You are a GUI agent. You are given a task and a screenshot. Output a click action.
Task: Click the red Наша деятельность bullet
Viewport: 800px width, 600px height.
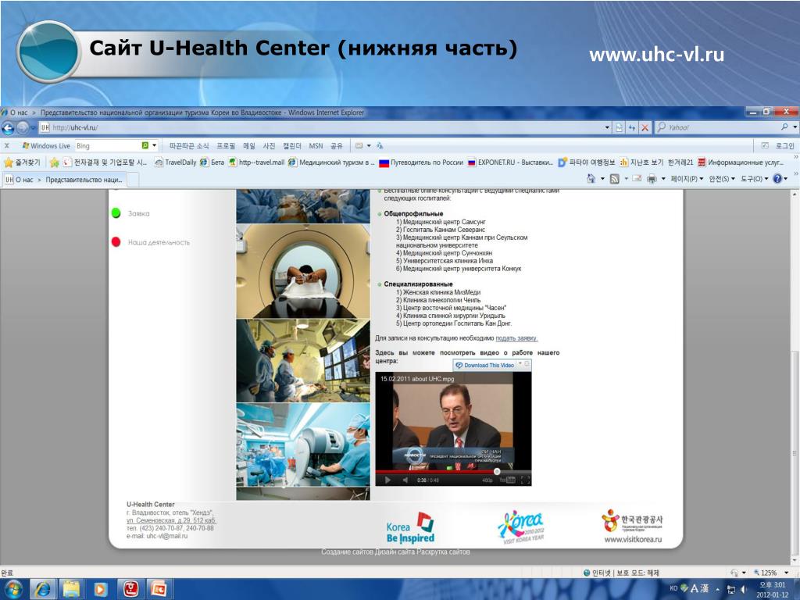pos(116,242)
